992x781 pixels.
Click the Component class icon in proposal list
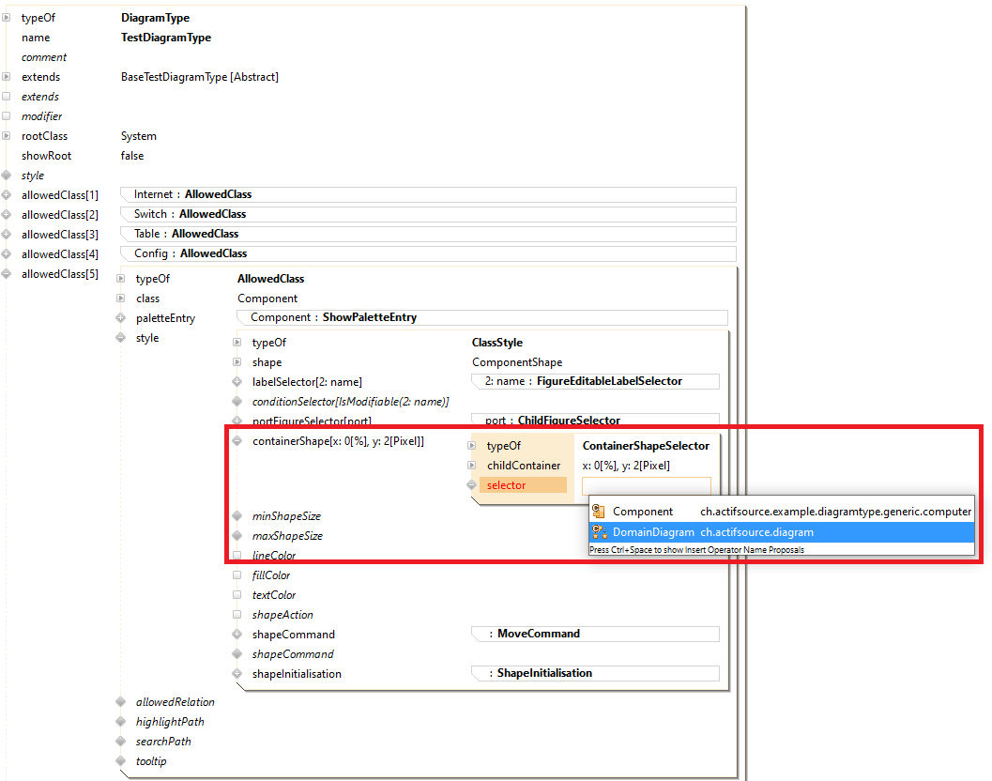[x=598, y=512]
